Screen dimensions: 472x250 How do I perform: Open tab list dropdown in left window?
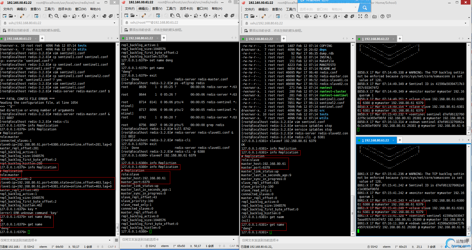tap(117, 38)
